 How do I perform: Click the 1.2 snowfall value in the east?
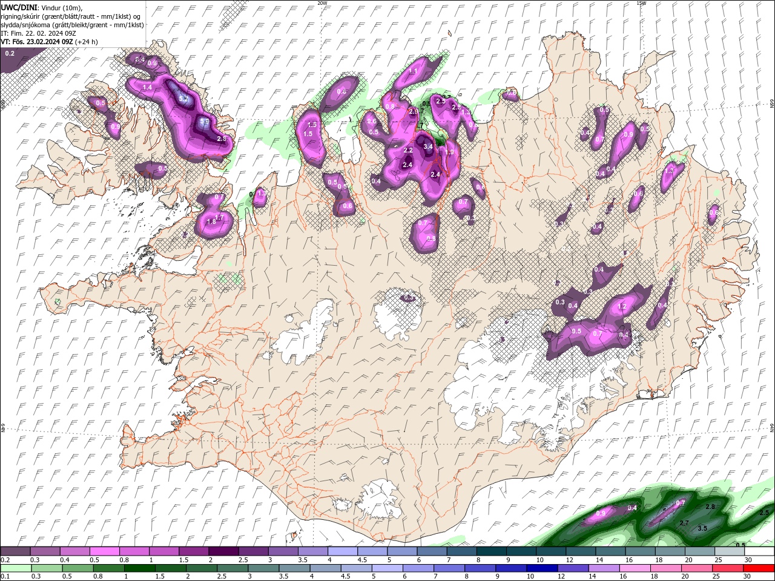click(622, 307)
